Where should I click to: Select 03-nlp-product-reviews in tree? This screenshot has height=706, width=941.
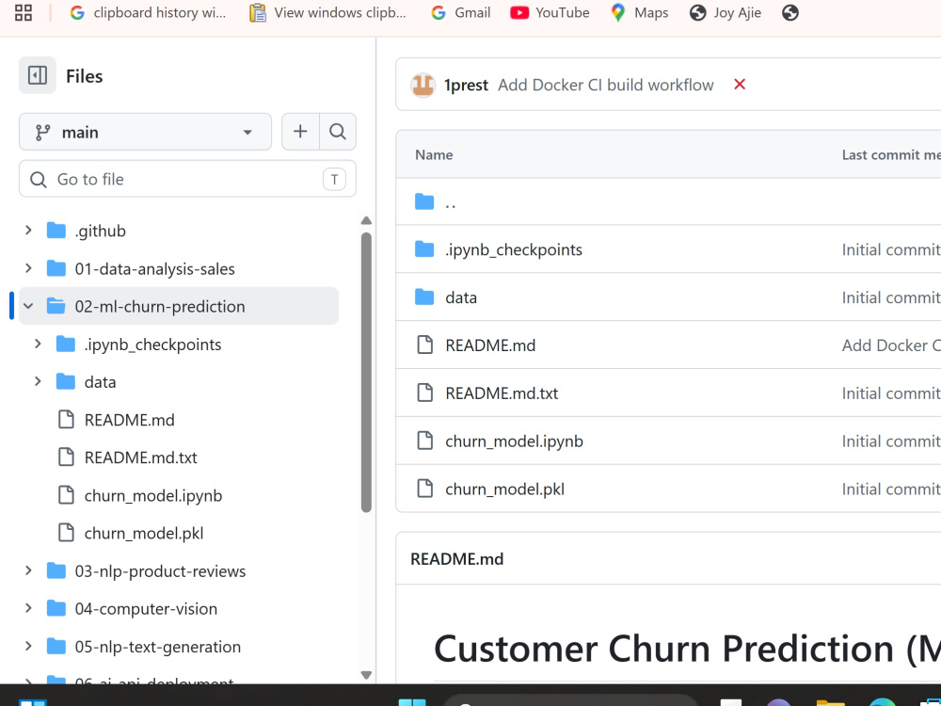click(x=160, y=571)
